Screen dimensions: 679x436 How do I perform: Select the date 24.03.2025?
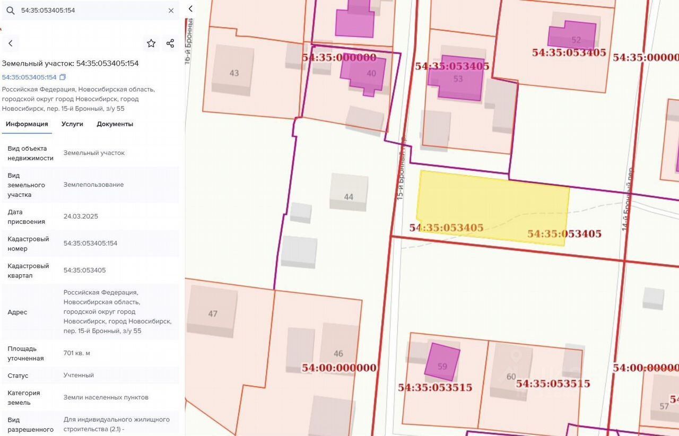[x=81, y=216]
